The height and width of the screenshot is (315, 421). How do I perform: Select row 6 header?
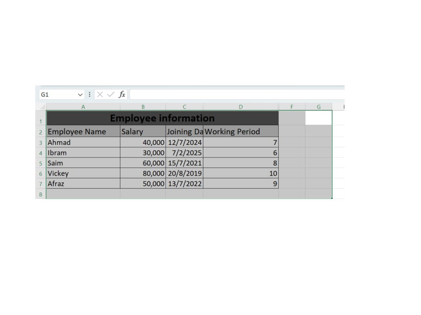coord(41,173)
